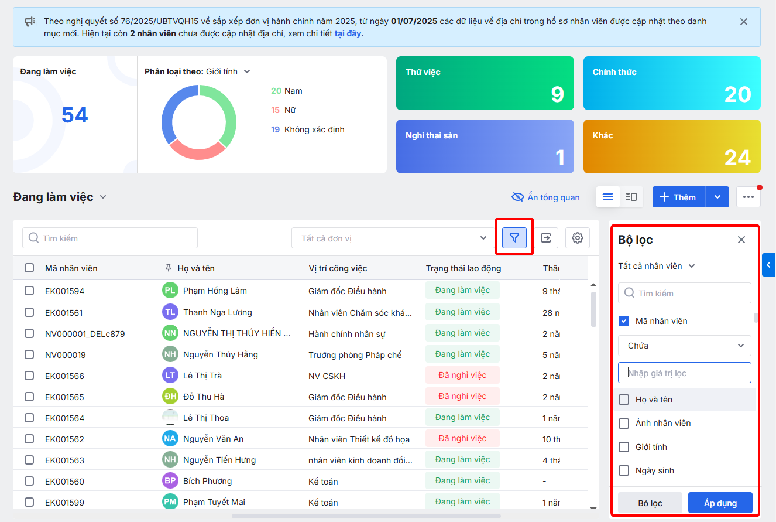Open the Thêm button dropdown arrow
This screenshot has width=776, height=522.
point(717,197)
